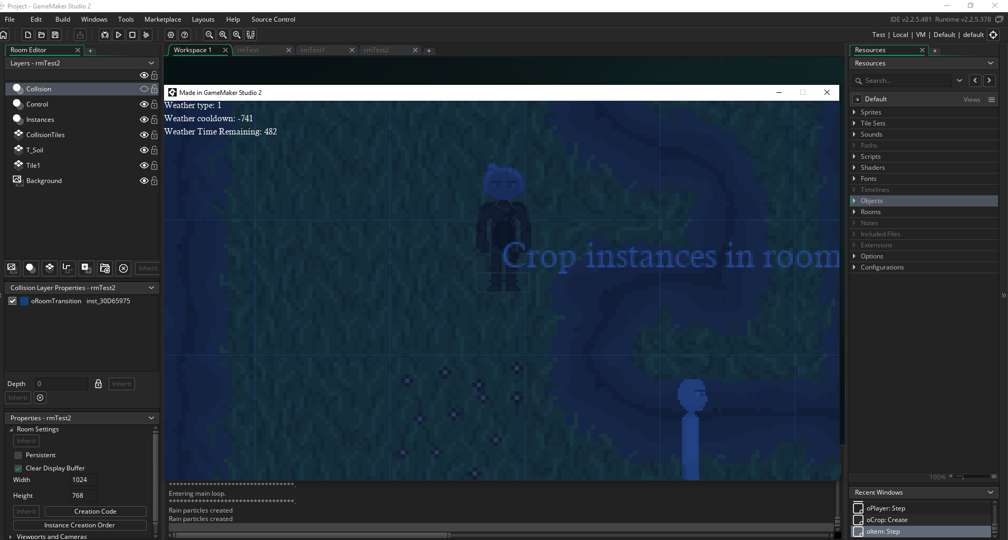Image resolution: width=1008 pixels, height=540 pixels.
Task: Create a new layer folder
Action: 104,268
